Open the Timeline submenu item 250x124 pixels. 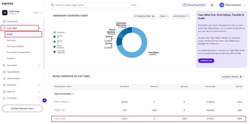[x=11, y=58]
